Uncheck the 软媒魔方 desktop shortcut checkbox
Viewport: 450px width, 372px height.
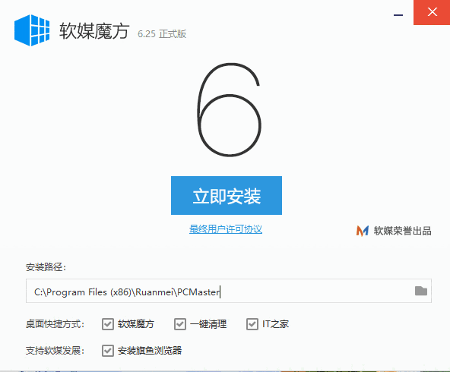click(108, 324)
